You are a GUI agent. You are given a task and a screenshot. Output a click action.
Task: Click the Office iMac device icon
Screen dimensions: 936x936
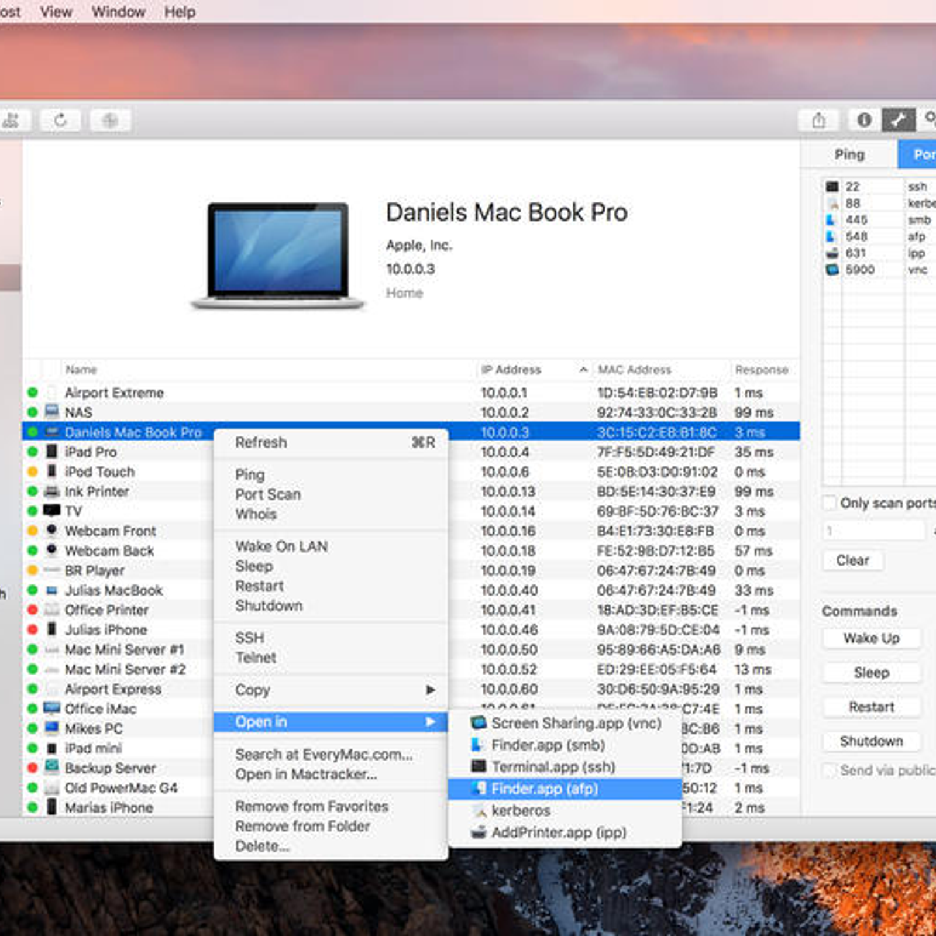coord(52,708)
